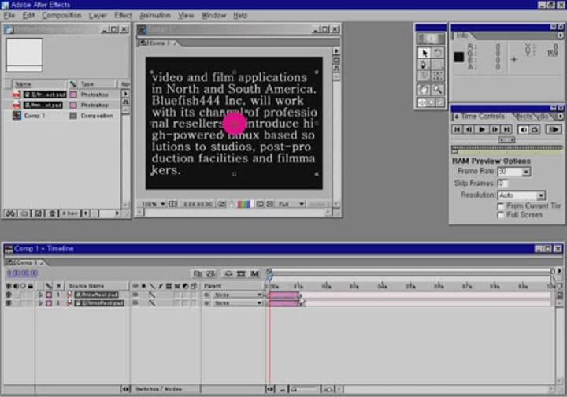Open File menu
The image size is (567, 397).
tap(9, 16)
